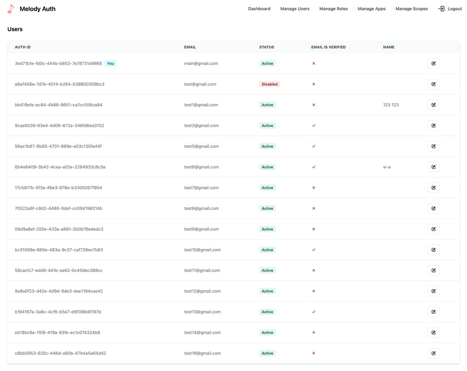The width and height of the screenshot is (467, 371).
Task: Click email test8@gmail.com
Action: point(201,209)
